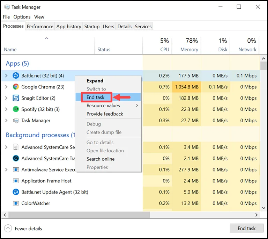The image size is (268, 239).
Task: Open the File menu
Action: 6,17
